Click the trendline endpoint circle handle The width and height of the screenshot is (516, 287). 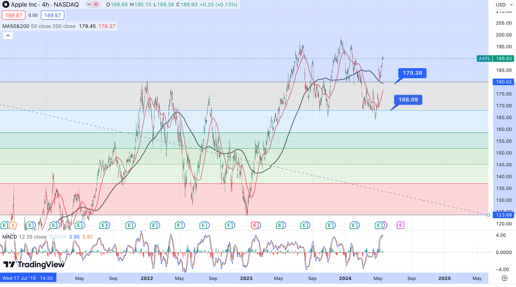click(488, 215)
